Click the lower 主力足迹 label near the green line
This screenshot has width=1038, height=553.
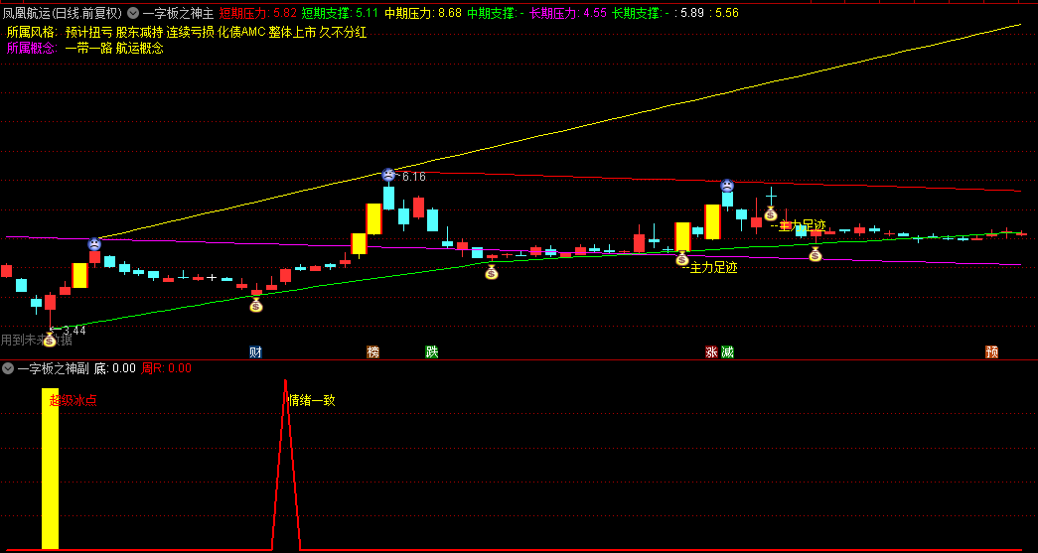coord(713,268)
